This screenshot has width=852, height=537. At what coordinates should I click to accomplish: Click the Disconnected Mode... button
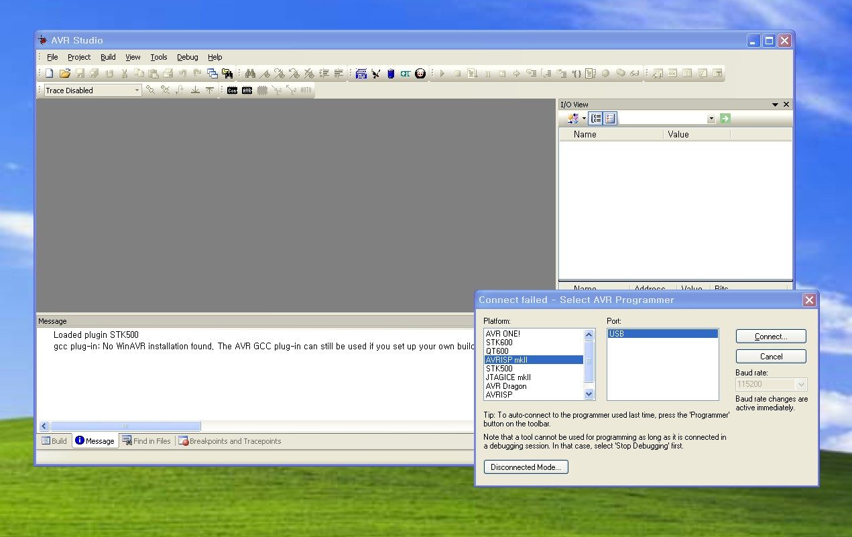(x=526, y=467)
